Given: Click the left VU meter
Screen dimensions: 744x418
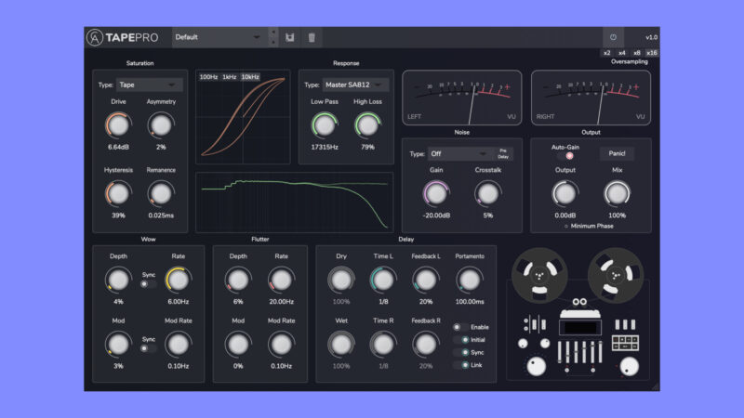Looking at the screenshot, I should pyautogui.click(x=460, y=98).
